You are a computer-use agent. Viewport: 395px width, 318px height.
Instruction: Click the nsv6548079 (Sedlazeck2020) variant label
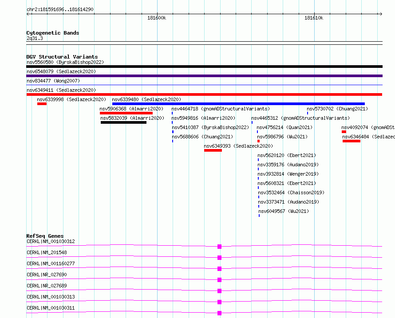pos(61,71)
